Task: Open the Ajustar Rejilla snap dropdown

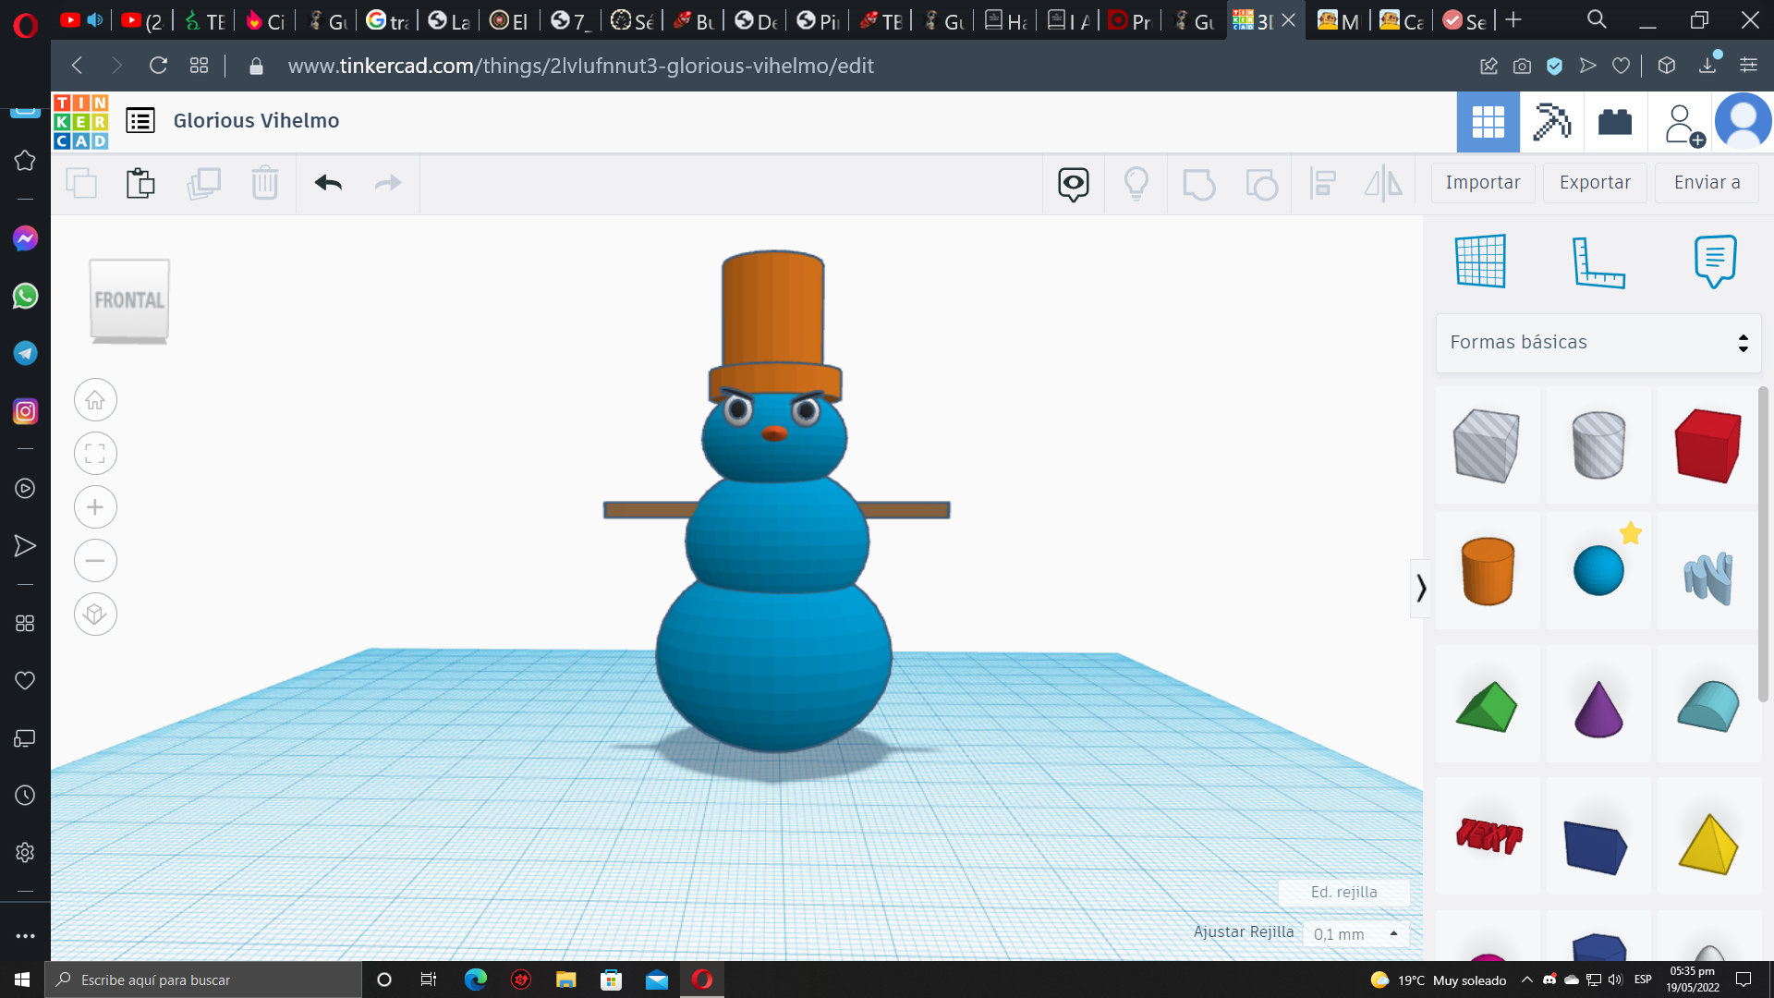Action: click(x=1355, y=933)
